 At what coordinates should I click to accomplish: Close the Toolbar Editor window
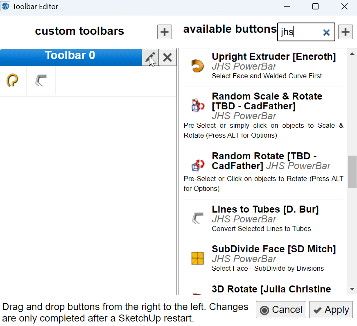(x=344, y=7)
